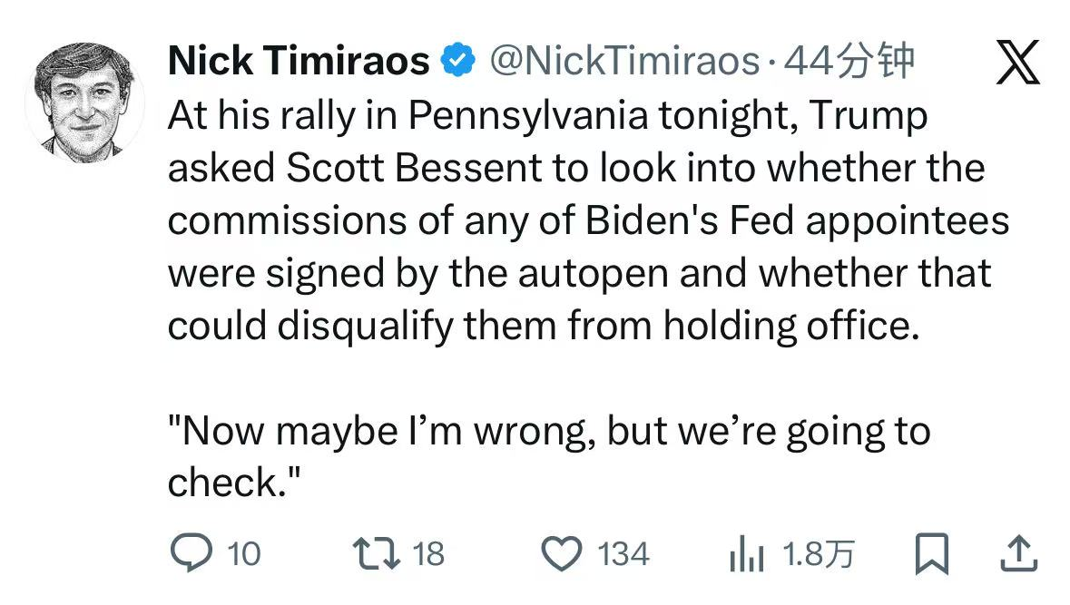This screenshot has height=605, width=1070.
Task: Click the display name Nick Timiraos
Action: click(299, 61)
